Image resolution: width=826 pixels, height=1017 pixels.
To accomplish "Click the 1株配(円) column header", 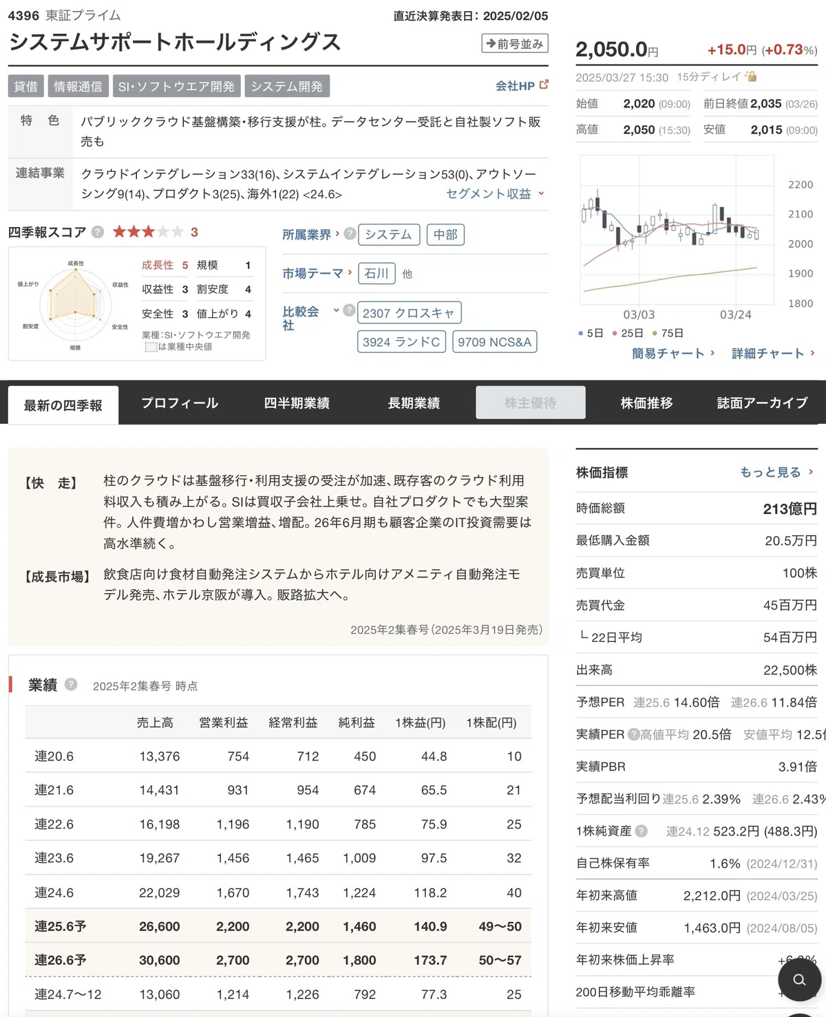I will [x=491, y=722].
